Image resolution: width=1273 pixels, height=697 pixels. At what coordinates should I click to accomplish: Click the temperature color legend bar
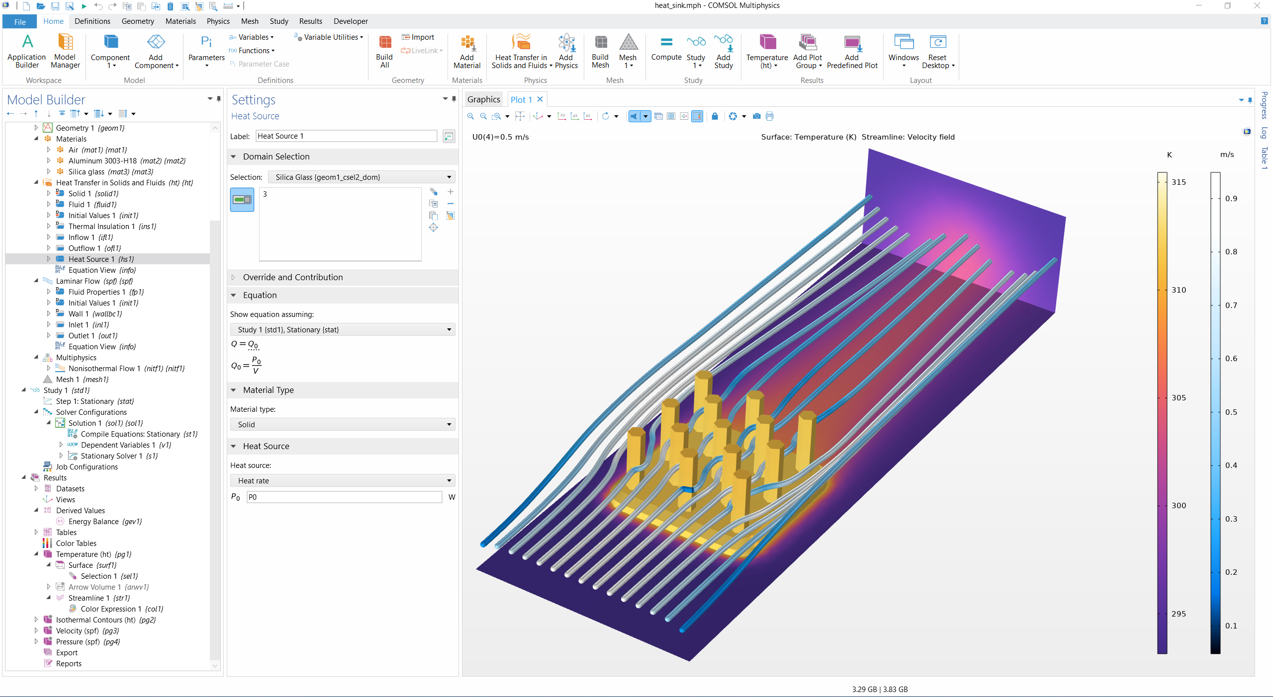coord(1162,413)
